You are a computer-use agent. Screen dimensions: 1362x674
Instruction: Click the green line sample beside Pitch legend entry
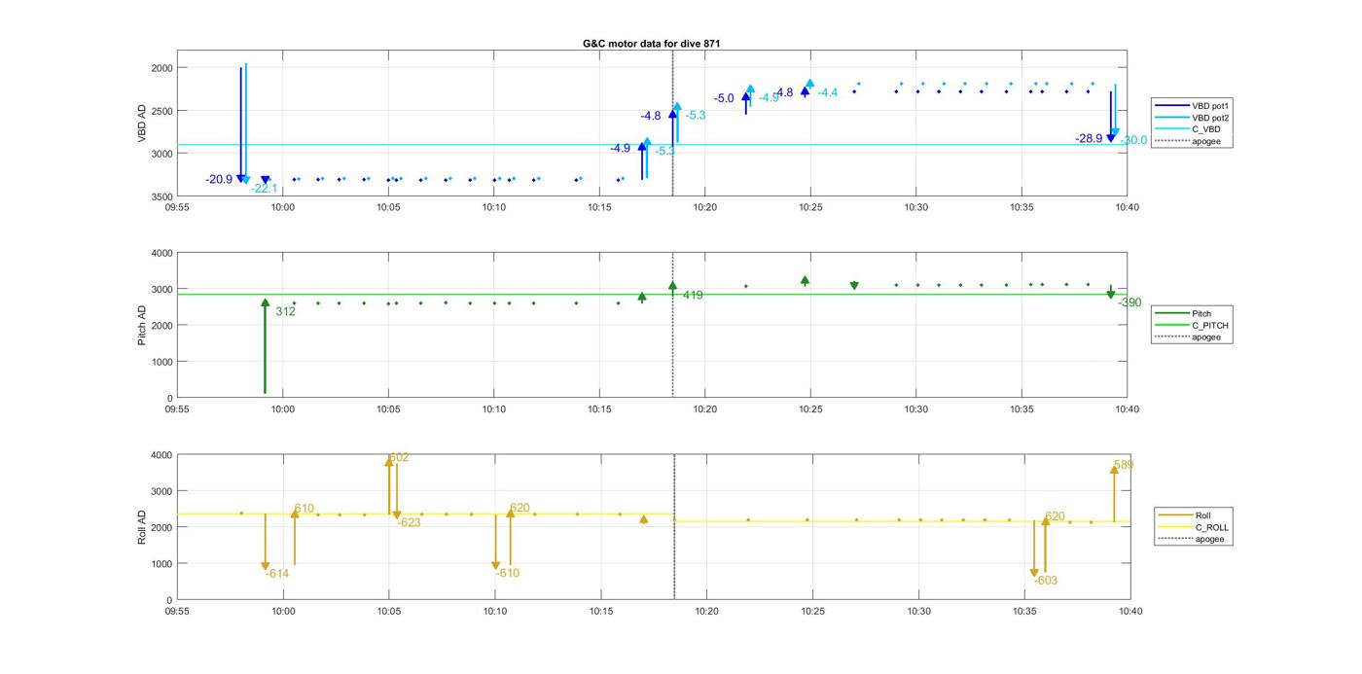coord(1172,313)
